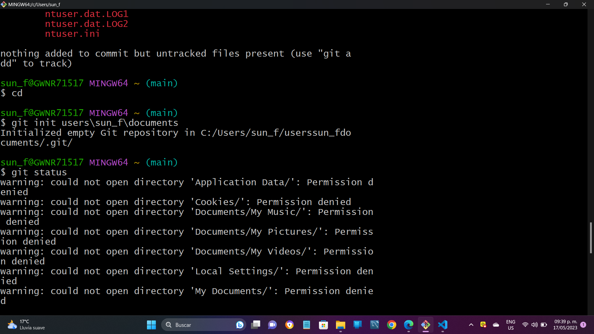Open Microsoft Store from the taskbar
Screen dimensions: 594x334
(324, 325)
